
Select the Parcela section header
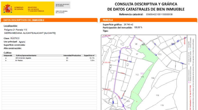click(148, 20)
